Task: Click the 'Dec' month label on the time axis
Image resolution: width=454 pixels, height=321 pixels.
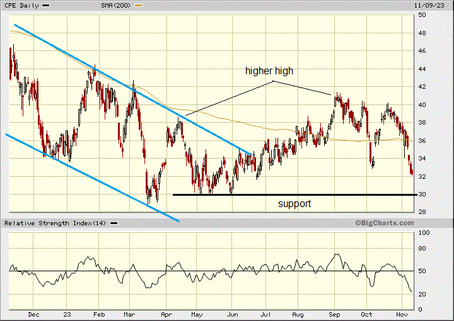Action: (33, 314)
